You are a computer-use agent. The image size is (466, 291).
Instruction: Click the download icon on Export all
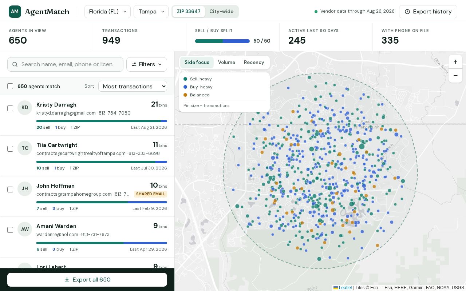tap(67, 280)
